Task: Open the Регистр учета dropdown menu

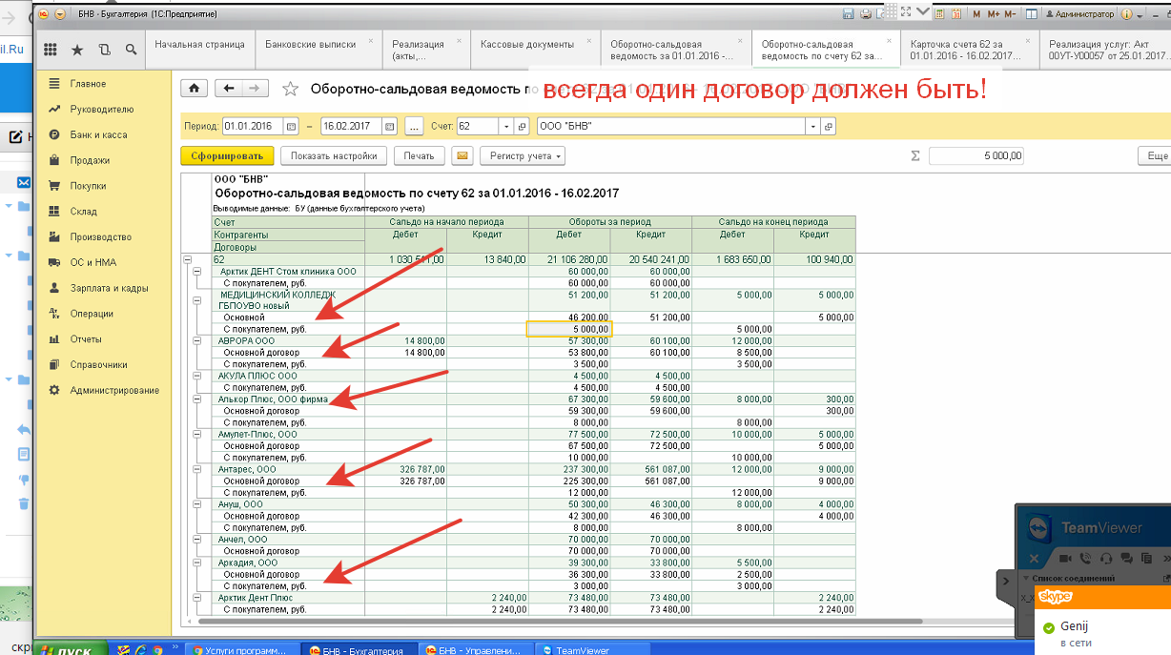Action: (x=523, y=155)
